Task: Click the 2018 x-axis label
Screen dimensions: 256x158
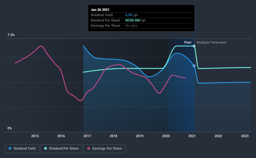Action: coord(114,136)
